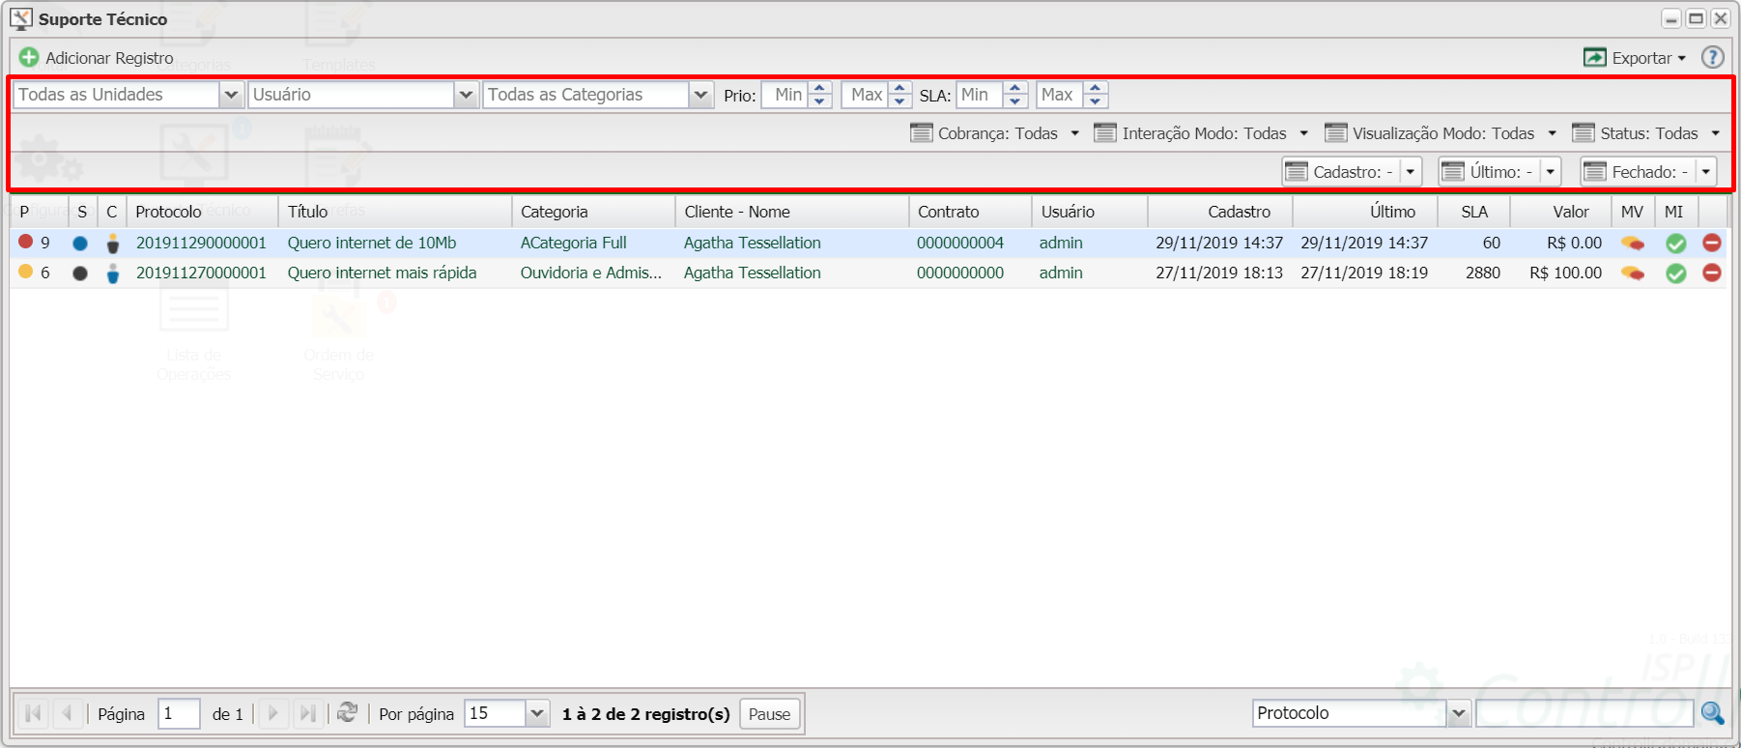The width and height of the screenshot is (1741, 748).
Task: Open the Cadastro date filter button
Action: [x=1352, y=172]
